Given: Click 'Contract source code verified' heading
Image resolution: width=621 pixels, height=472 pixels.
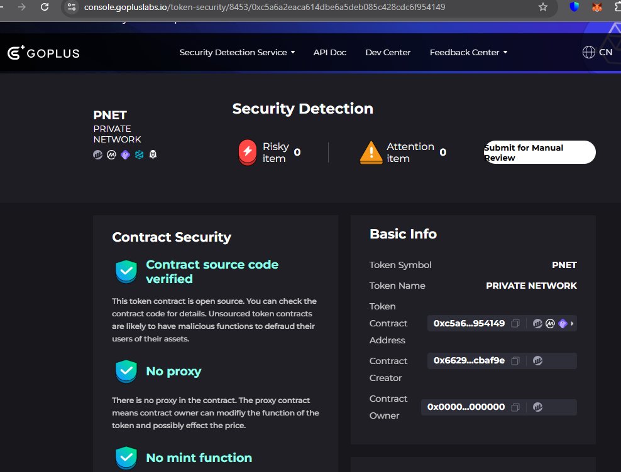Looking at the screenshot, I should pyautogui.click(x=212, y=271).
